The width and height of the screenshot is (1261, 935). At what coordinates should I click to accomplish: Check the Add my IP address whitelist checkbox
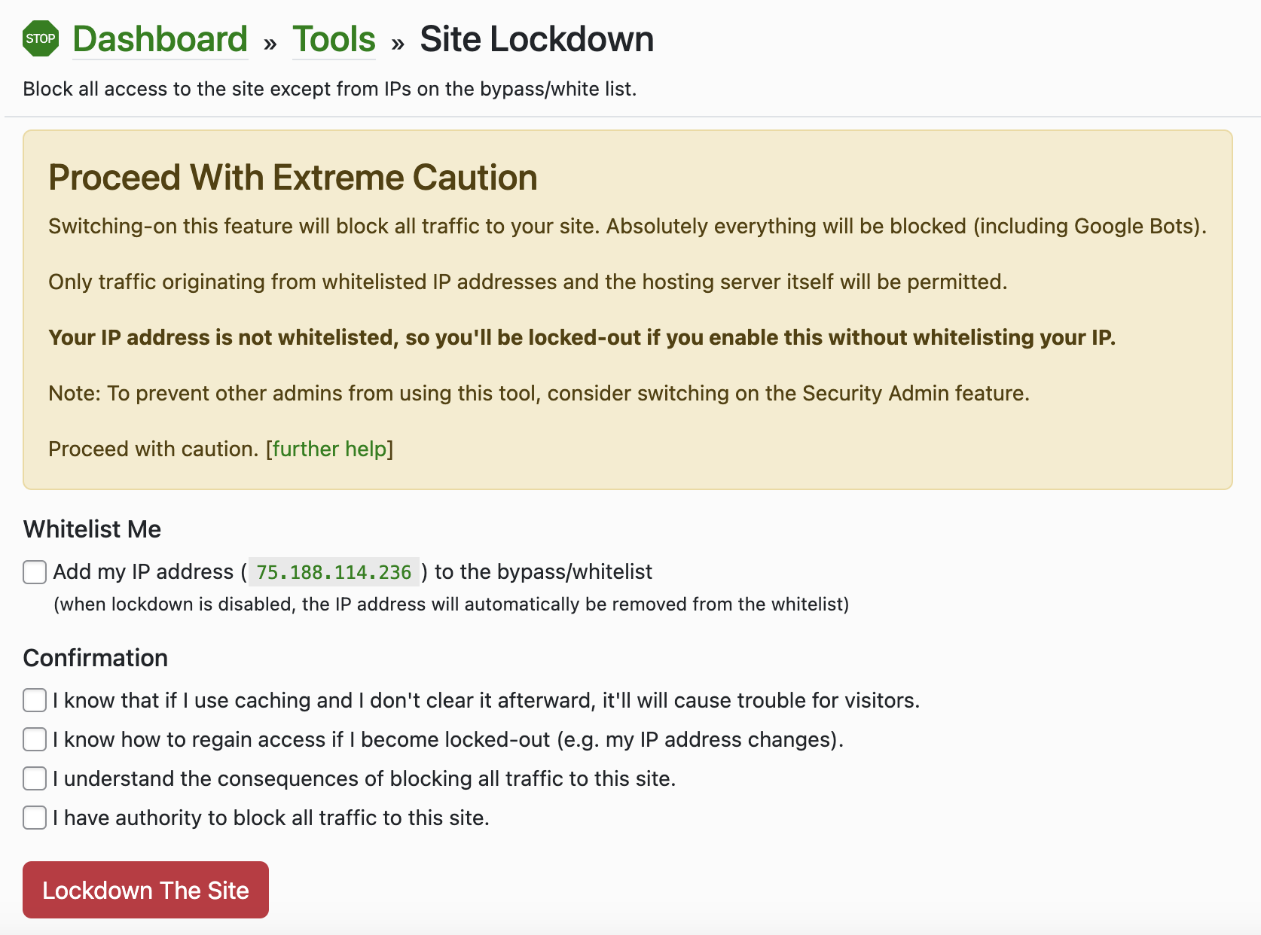click(x=34, y=572)
